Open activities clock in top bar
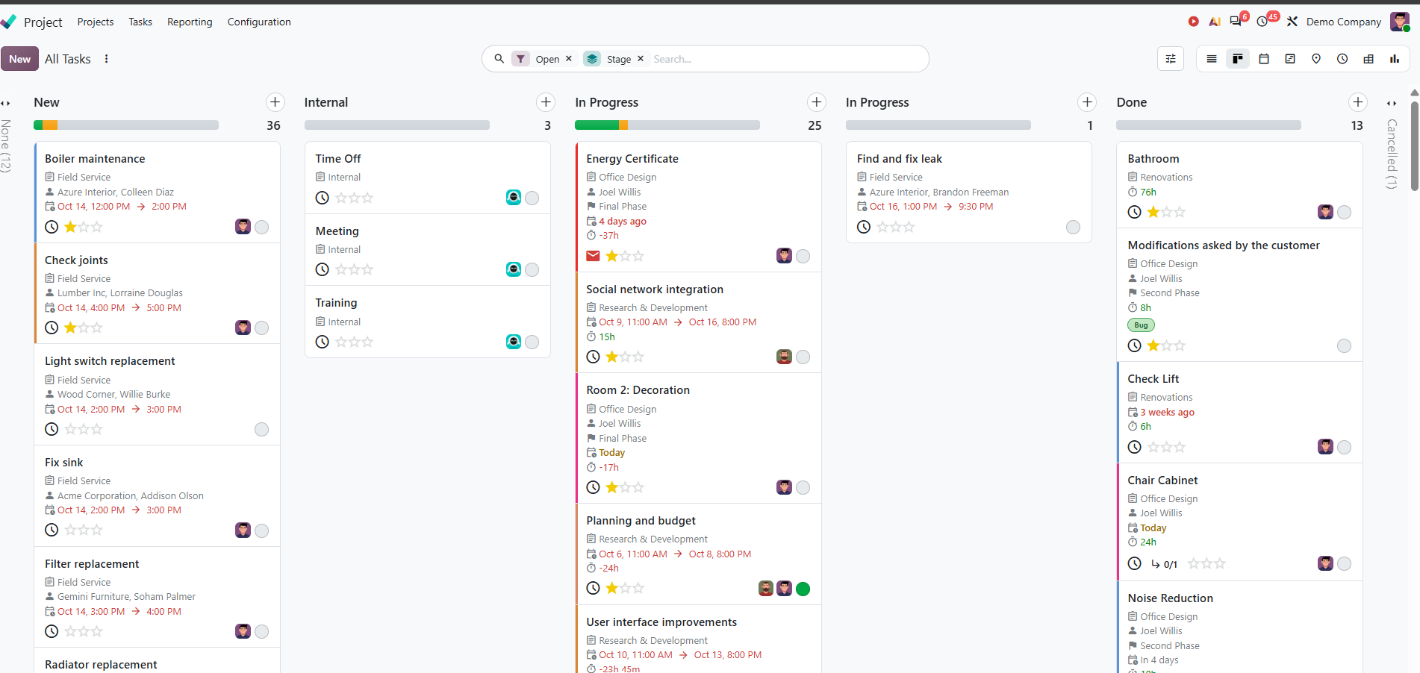1420x673 pixels. click(x=1262, y=22)
